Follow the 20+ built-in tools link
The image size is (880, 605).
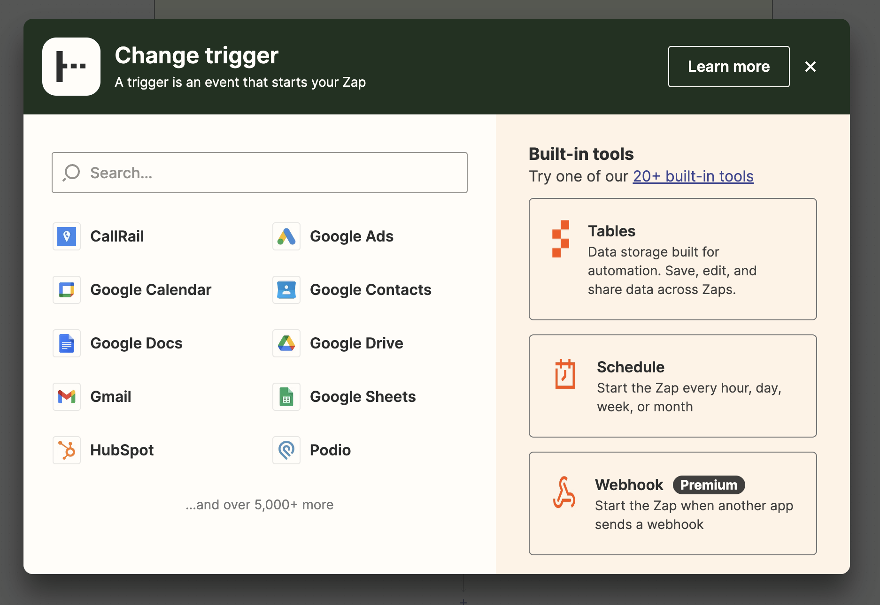point(693,176)
